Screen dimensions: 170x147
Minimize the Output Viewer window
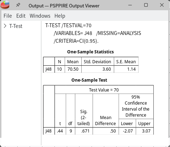point(130,5)
